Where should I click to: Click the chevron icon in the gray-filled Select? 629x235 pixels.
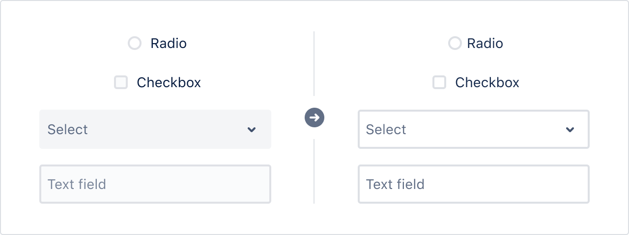pos(252,130)
